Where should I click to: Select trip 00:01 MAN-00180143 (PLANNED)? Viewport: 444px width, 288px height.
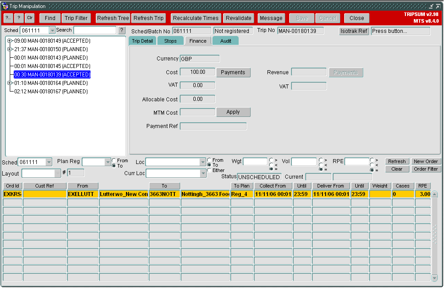pyautogui.click(x=51, y=58)
